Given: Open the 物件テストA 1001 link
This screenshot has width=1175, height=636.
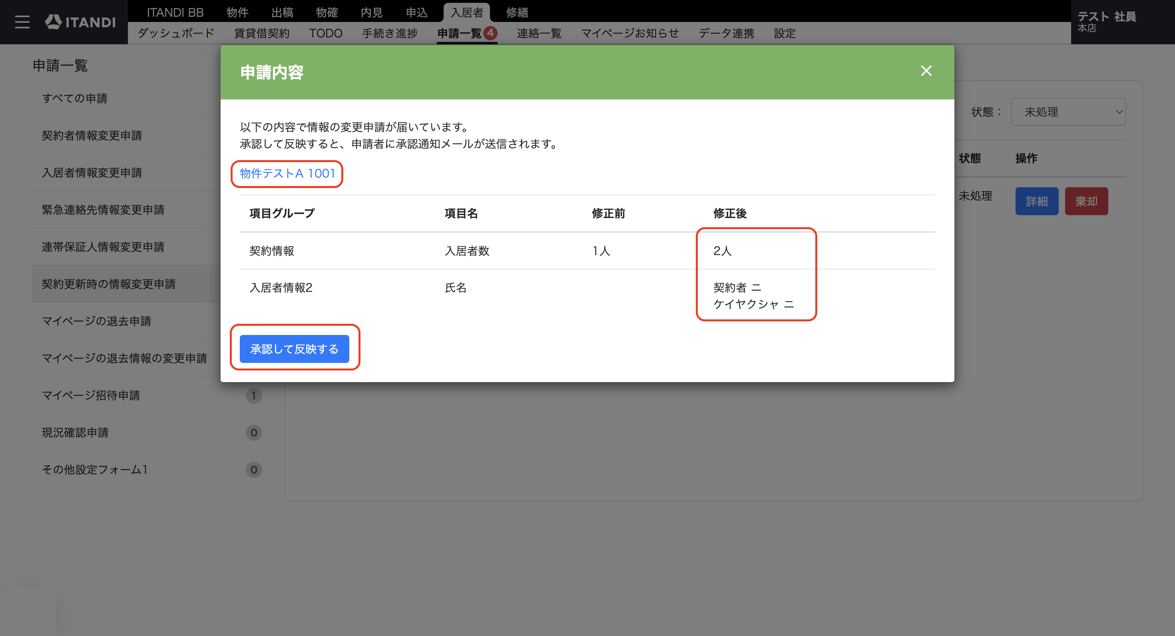Looking at the screenshot, I should point(287,173).
